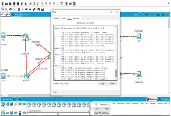Click the Undo arrow icon
The height and width of the screenshot is (116, 171).
38,4
